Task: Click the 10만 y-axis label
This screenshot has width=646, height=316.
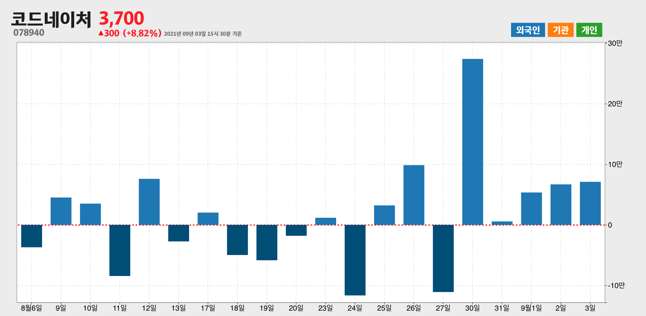Action: click(615, 164)
